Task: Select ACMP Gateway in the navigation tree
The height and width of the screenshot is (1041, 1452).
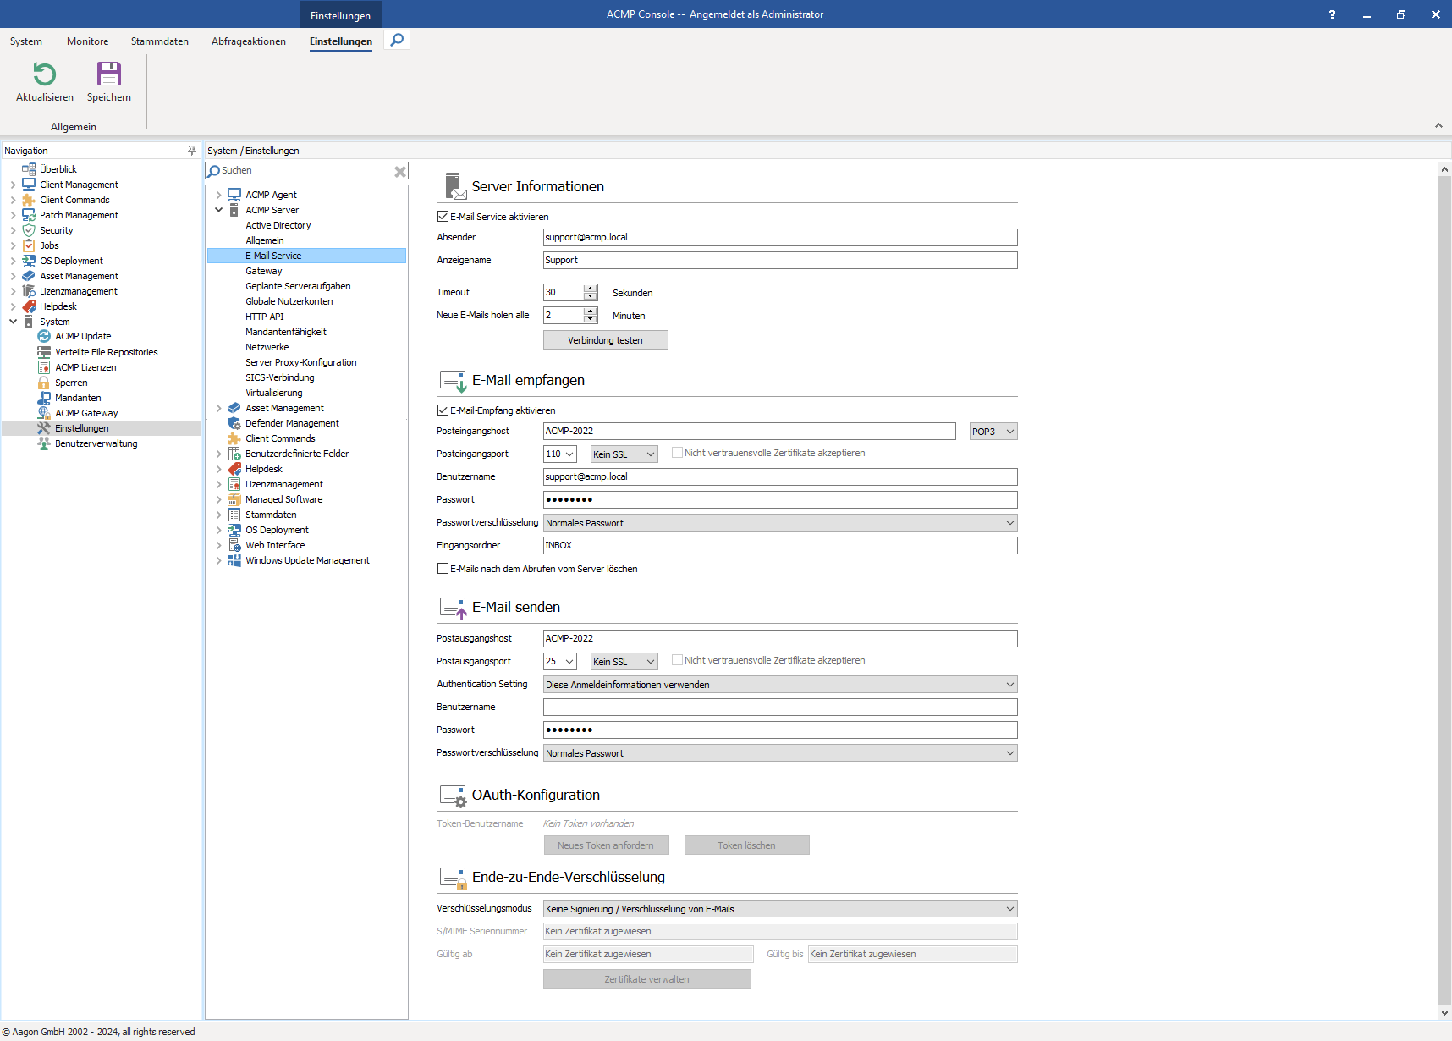Action: [86, 412]
